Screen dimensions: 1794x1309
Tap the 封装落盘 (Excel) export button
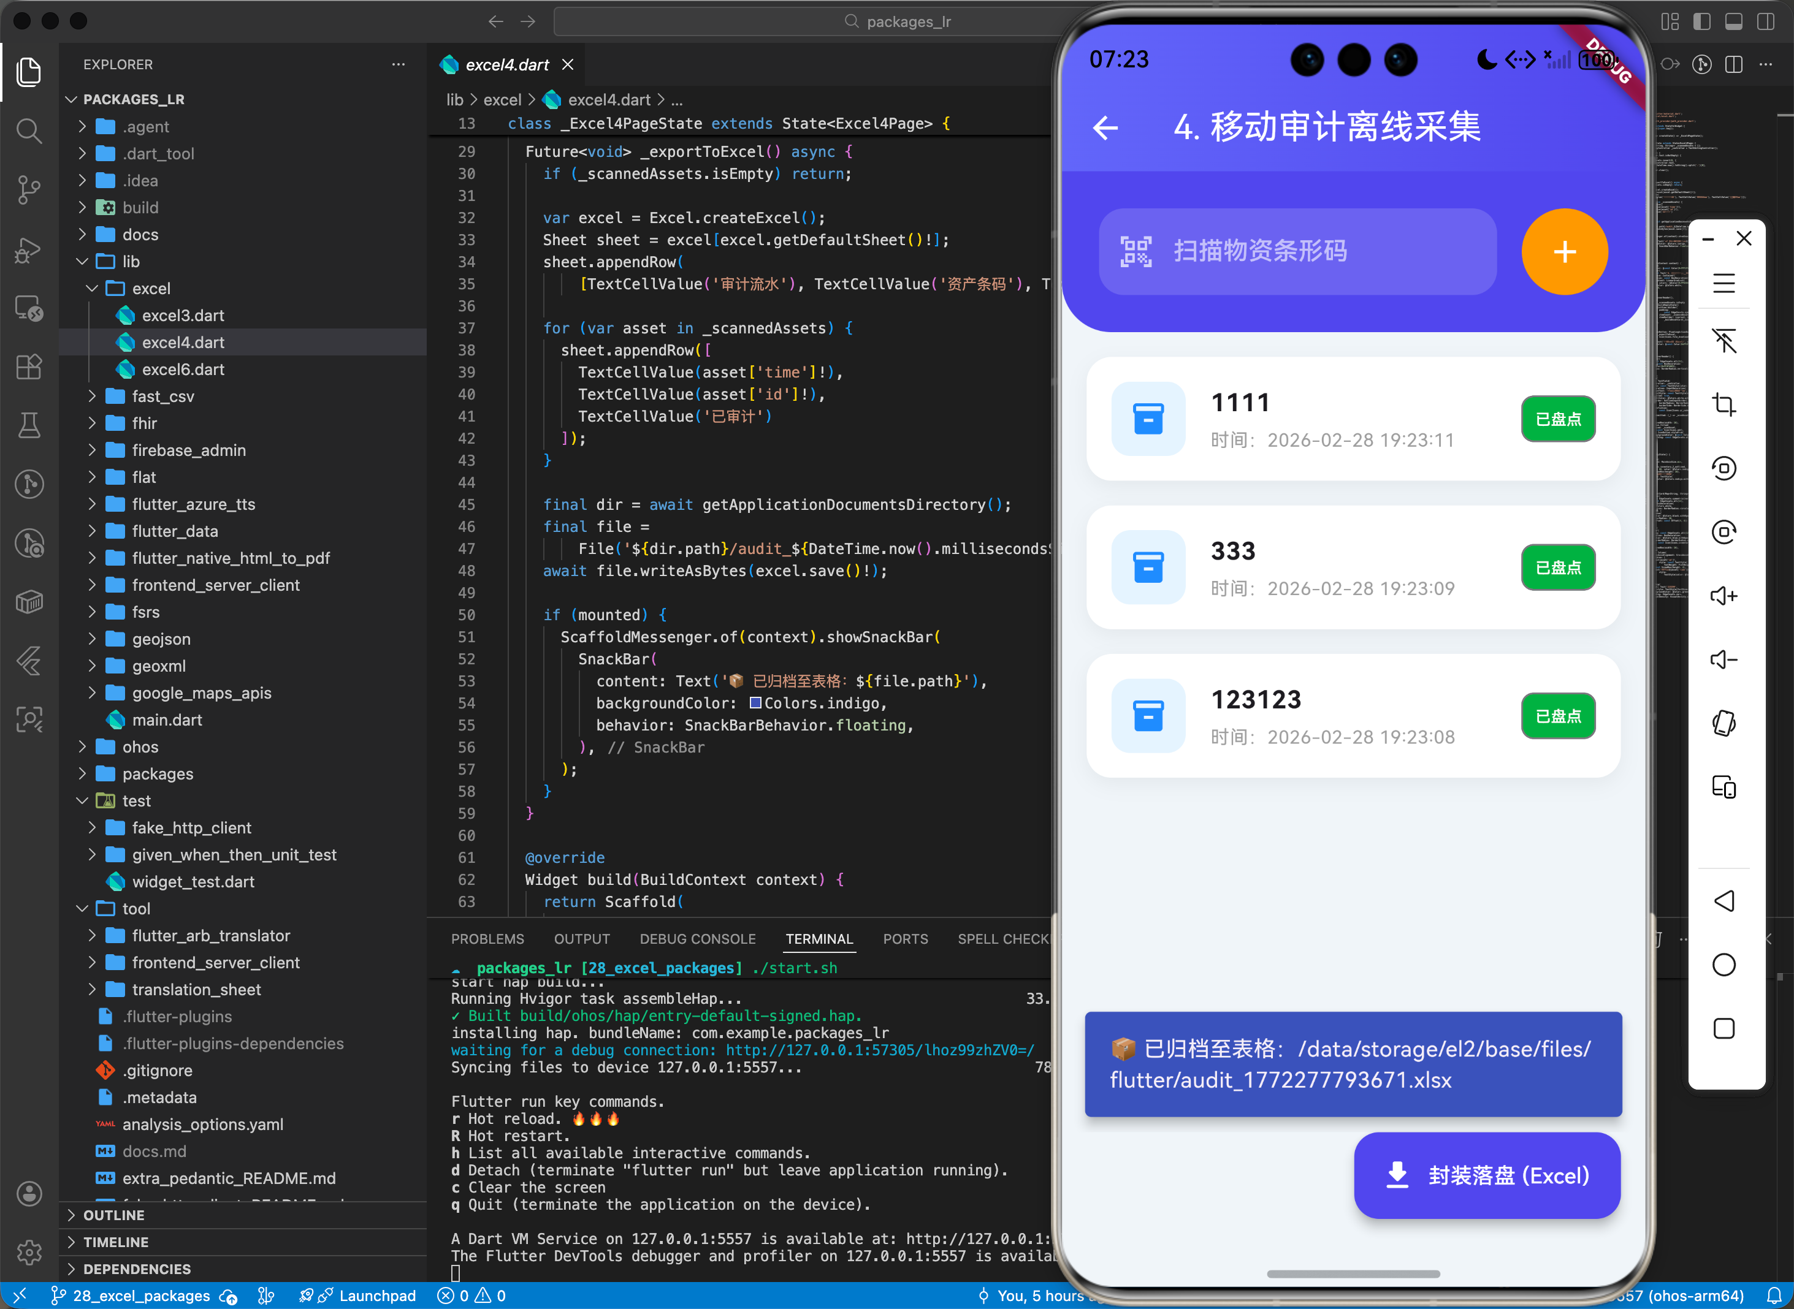tap(1486, 1175)
